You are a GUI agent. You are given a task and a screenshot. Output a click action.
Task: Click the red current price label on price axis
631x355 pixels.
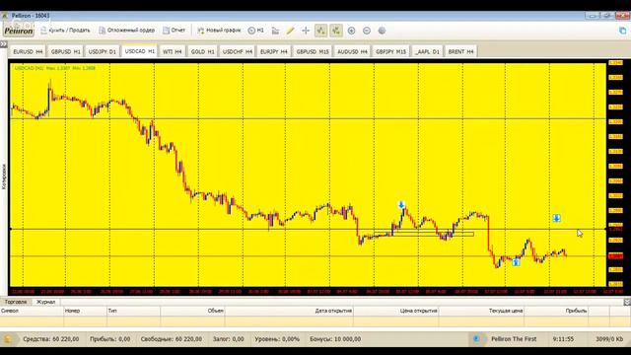click(x=615, y=256)
